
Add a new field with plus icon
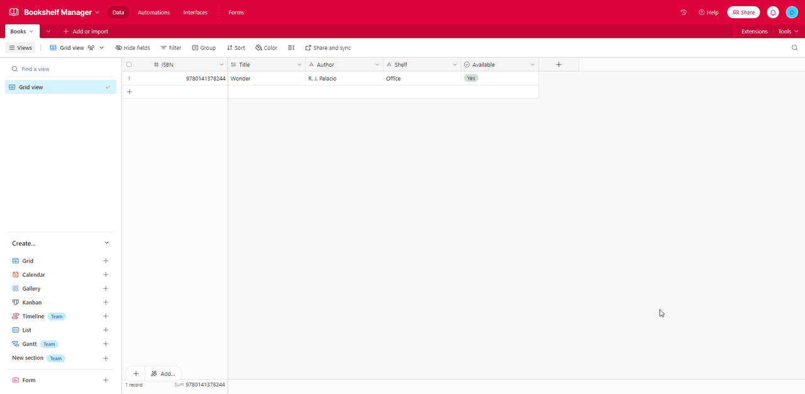coord(558,65)
